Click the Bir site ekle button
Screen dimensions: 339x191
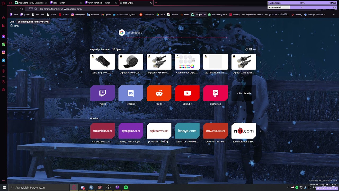(244, 93)
